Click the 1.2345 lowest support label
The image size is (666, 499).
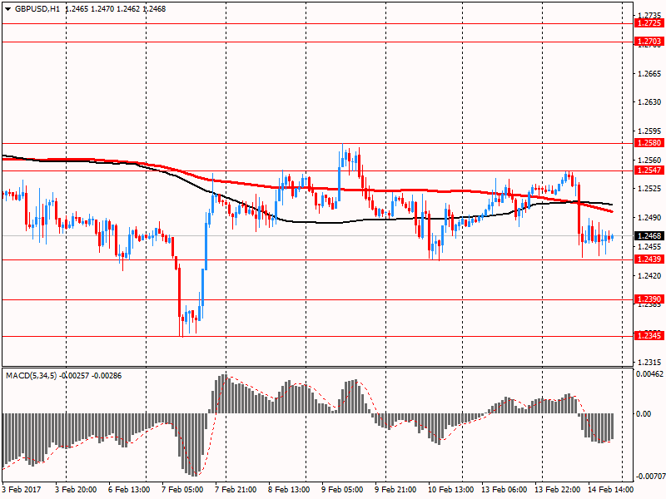pos(649,336)
